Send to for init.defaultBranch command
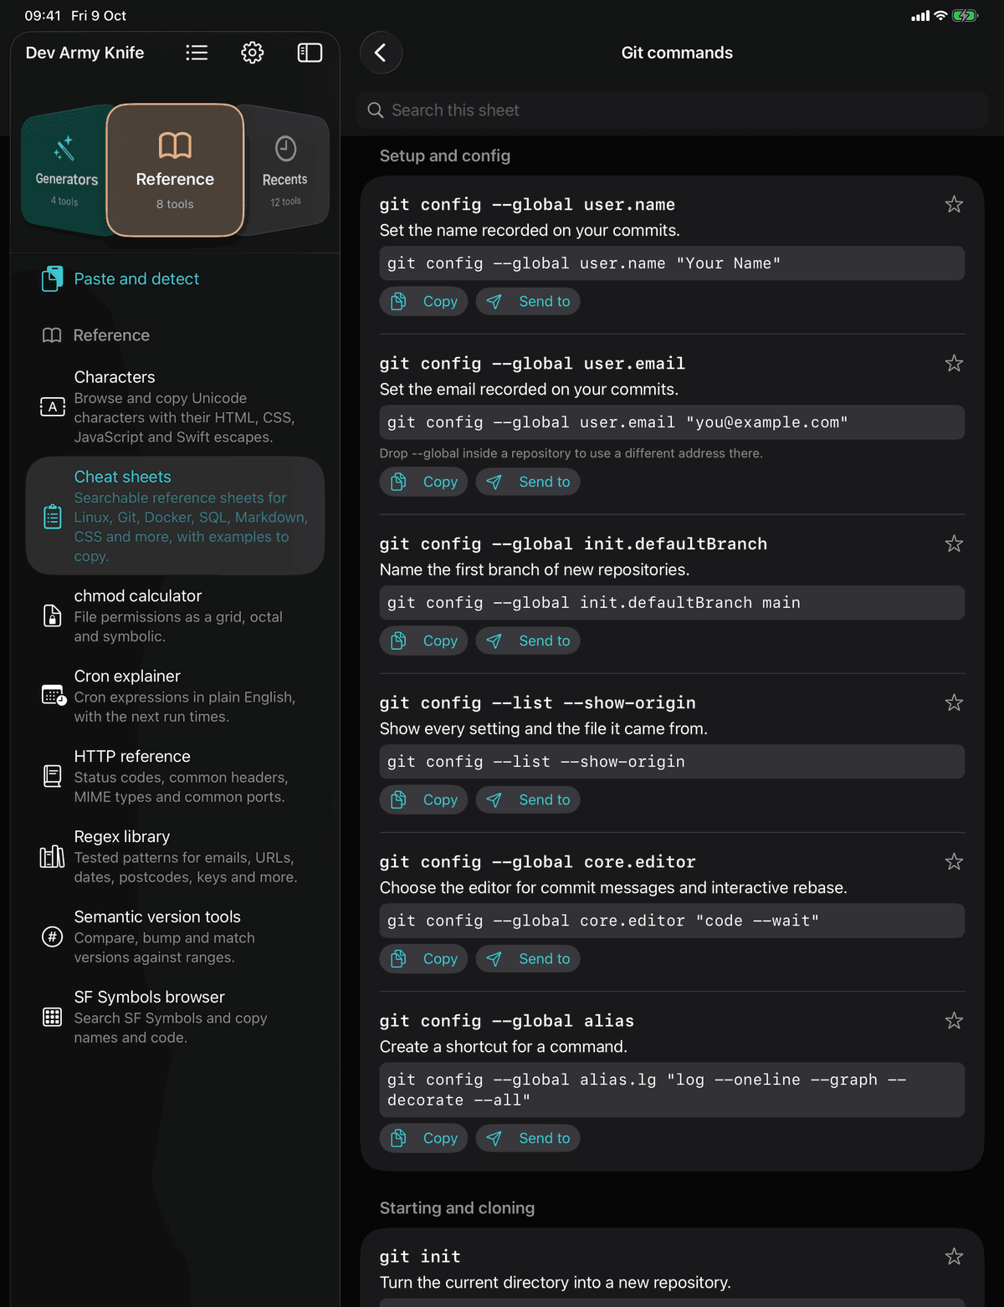This screenshot has height=1307, width=1004. click(528, 641)
